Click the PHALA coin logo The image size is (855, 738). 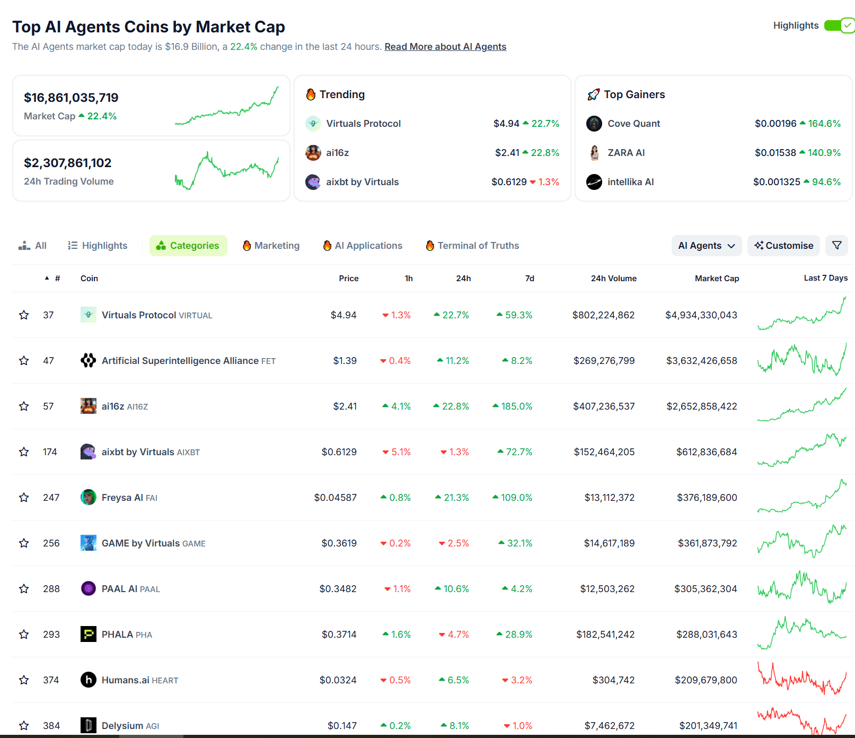tap(89, 634)
